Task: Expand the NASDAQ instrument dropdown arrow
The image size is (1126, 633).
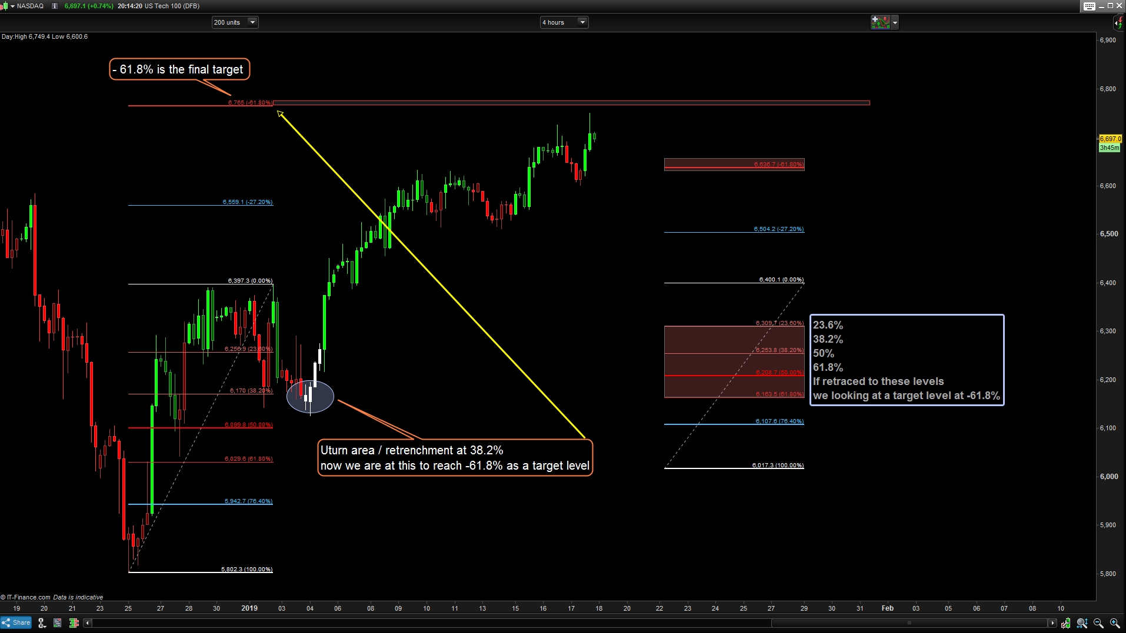Action: coord(12,6)
